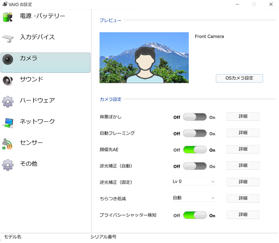Turn off プライバシーシャッター検知
The image size is (279, 243).
point(195,215)
